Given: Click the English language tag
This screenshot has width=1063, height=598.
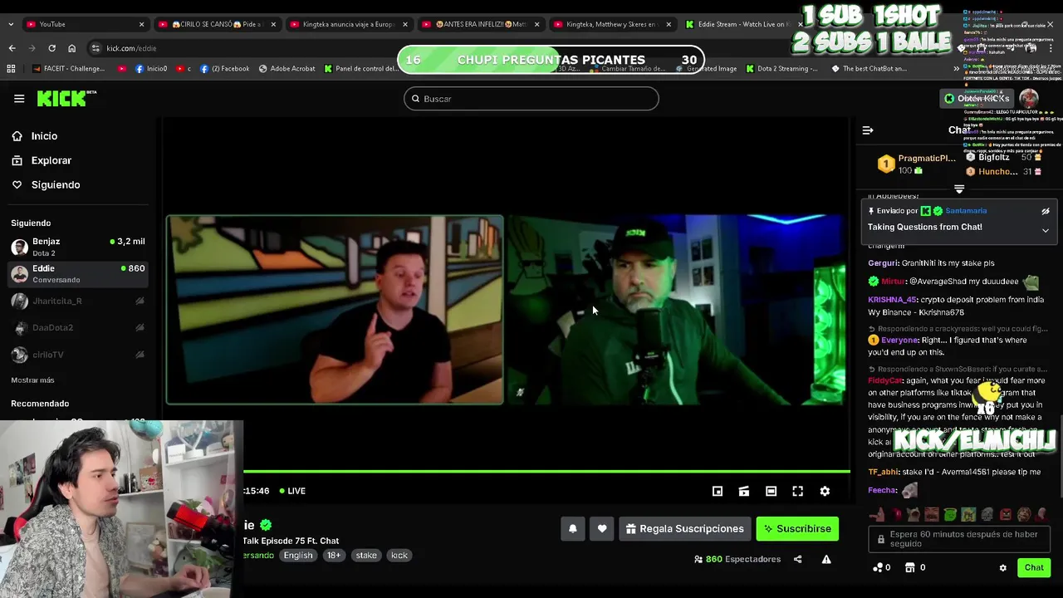Looking at the screenshot, I should click(x=298, y=555).
